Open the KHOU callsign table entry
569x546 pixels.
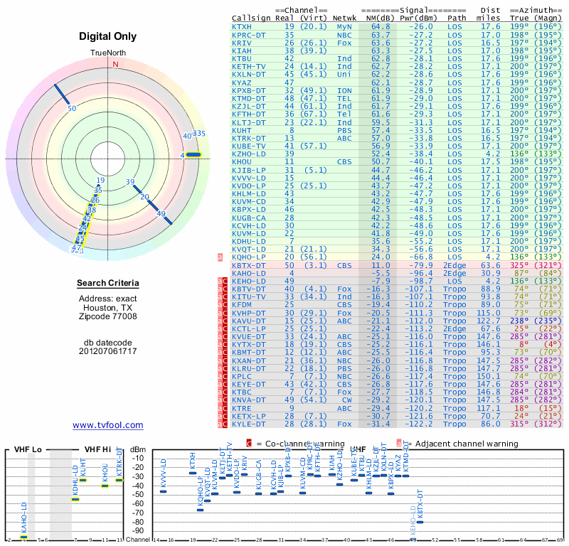click(242, 162)
